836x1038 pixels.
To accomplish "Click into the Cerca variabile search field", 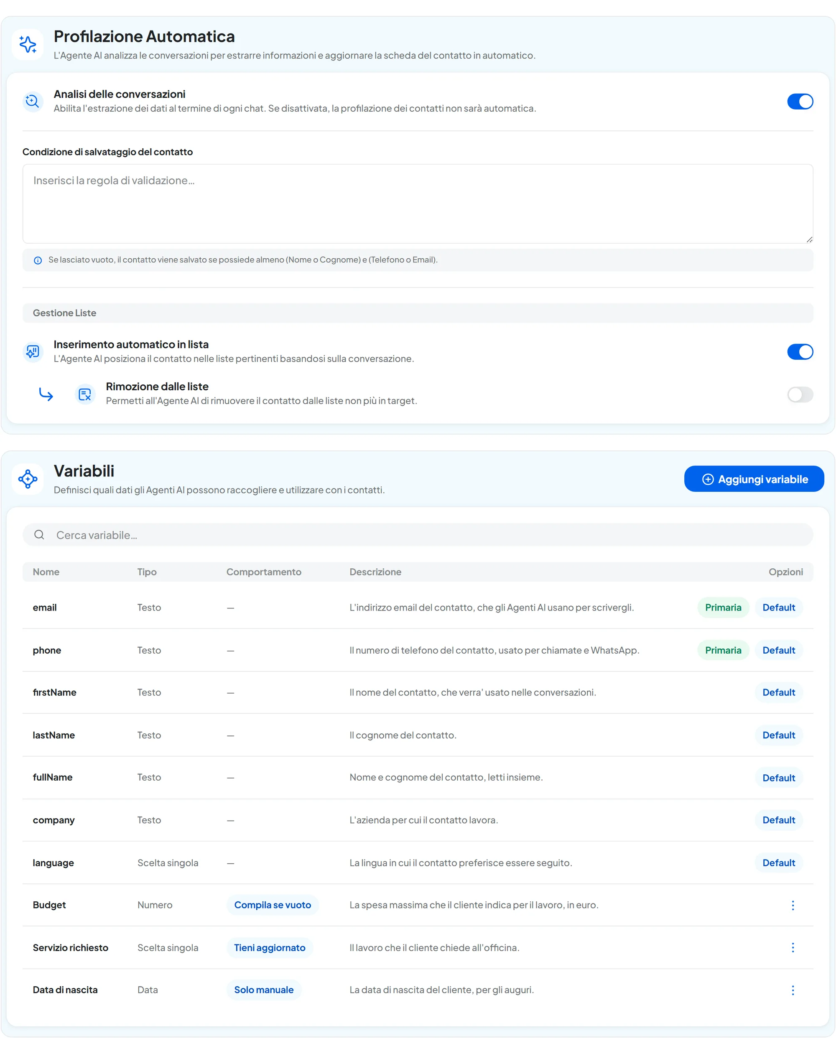I will [x=418, y=535].
